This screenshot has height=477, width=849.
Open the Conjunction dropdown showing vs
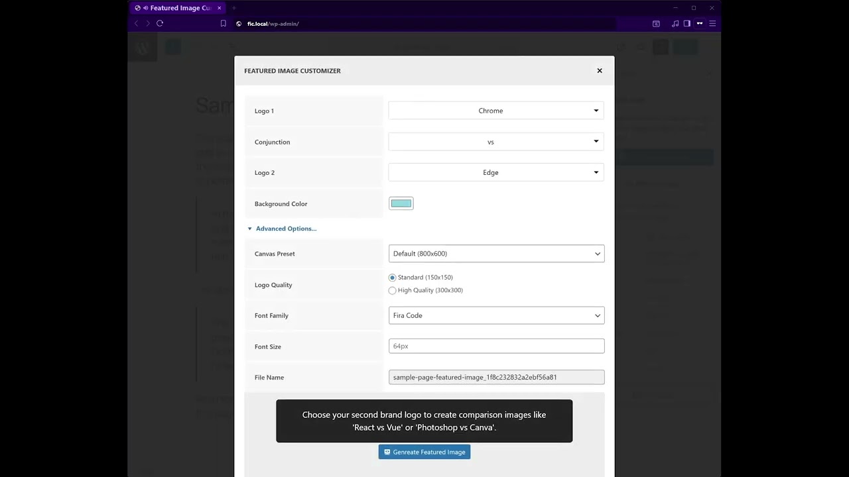click(x=496, y=142)
